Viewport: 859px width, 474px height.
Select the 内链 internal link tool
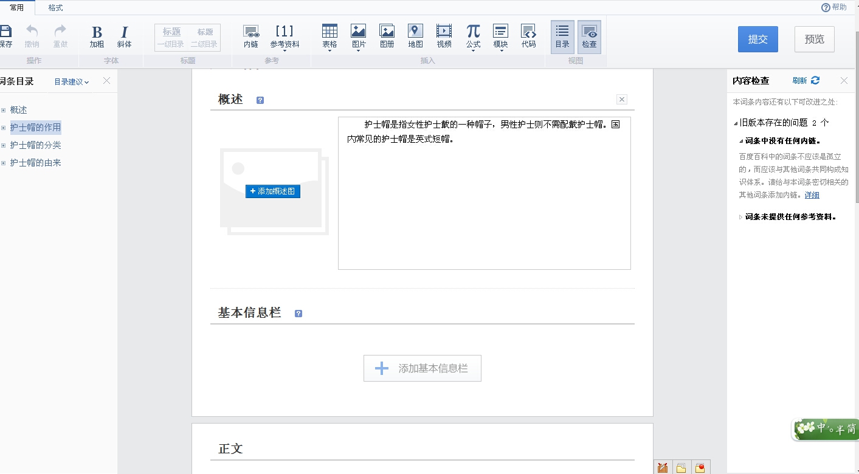pyautogui.click(x=250, y=34)
